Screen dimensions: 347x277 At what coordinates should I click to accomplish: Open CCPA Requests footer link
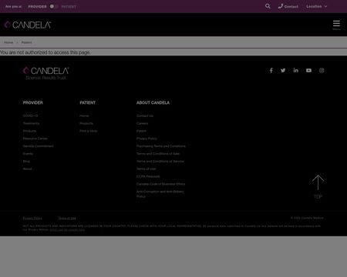click(x=148, y=176)
